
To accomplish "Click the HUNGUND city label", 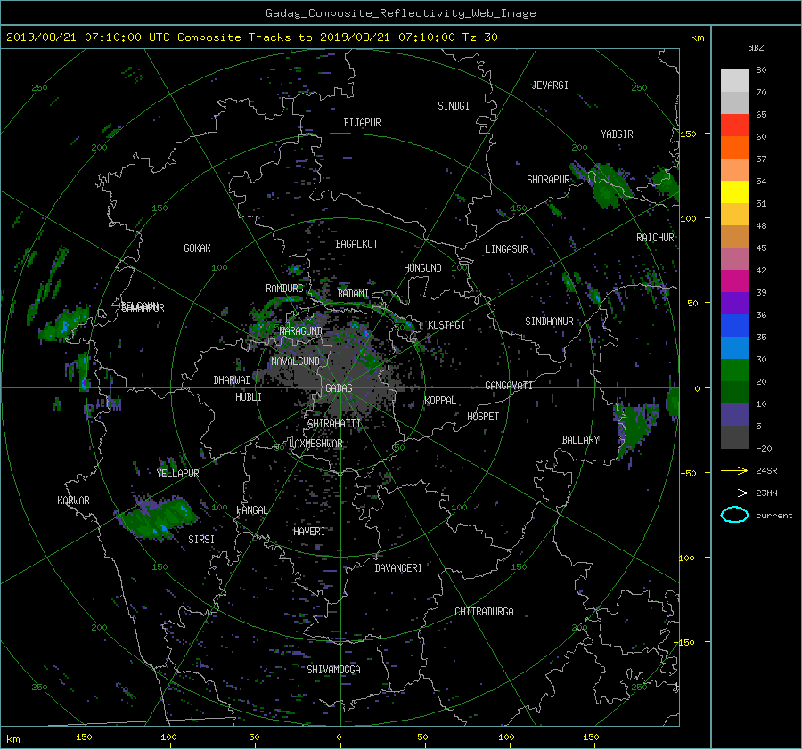I will [422, 268].
